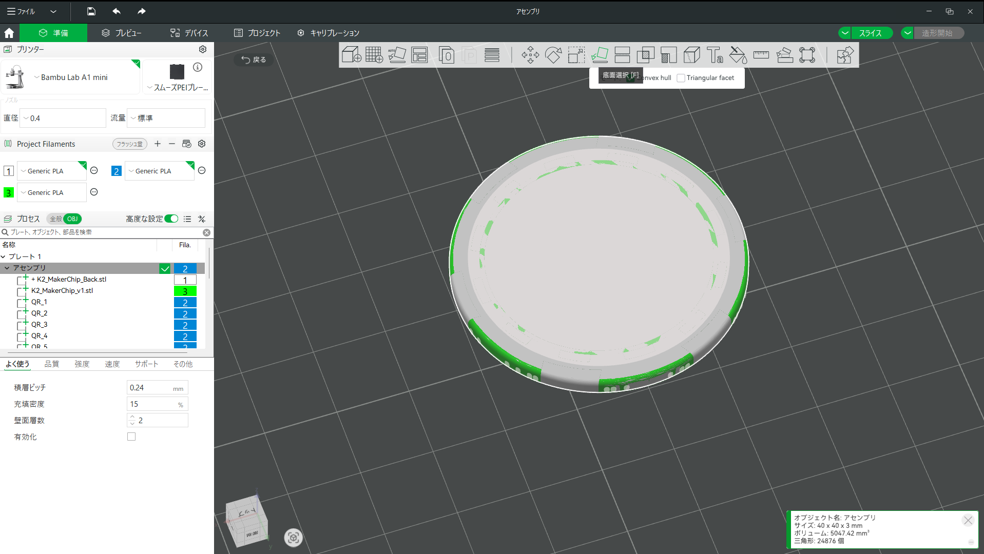Open the 流量 標準 dropdown
Image resolution: width=984 pixels, height=554 pixels.
coord(166,118)
